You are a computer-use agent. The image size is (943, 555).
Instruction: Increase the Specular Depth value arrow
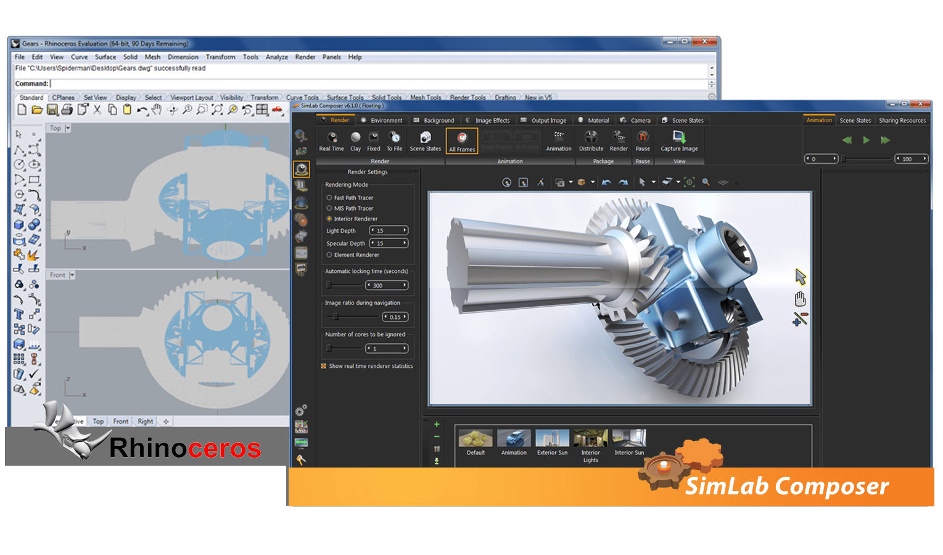[405, 243]
